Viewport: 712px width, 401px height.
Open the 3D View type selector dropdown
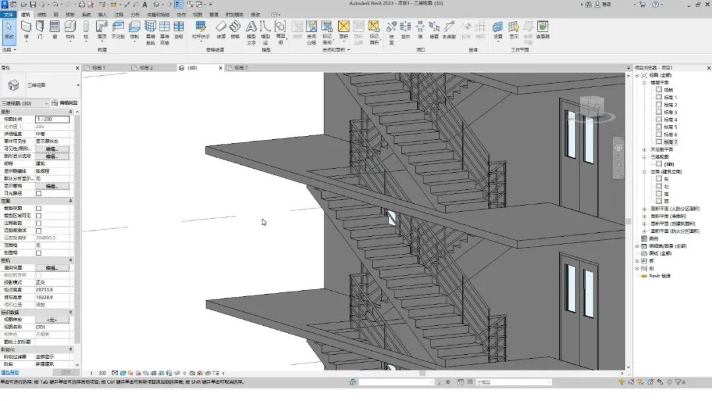[x=42, y=85]
